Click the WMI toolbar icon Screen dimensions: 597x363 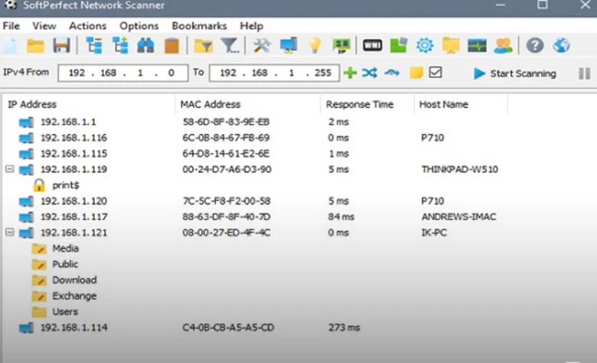(373, 46)
